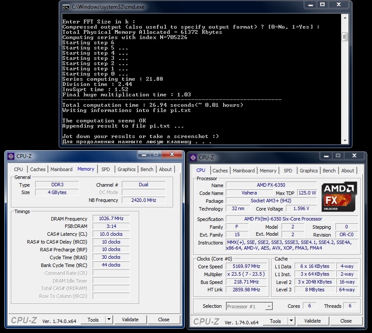The image size is (372, 333).
Task: Select CPU tab in right CPU-Z window
Action: pyautogui.click(x=201, y=170)
